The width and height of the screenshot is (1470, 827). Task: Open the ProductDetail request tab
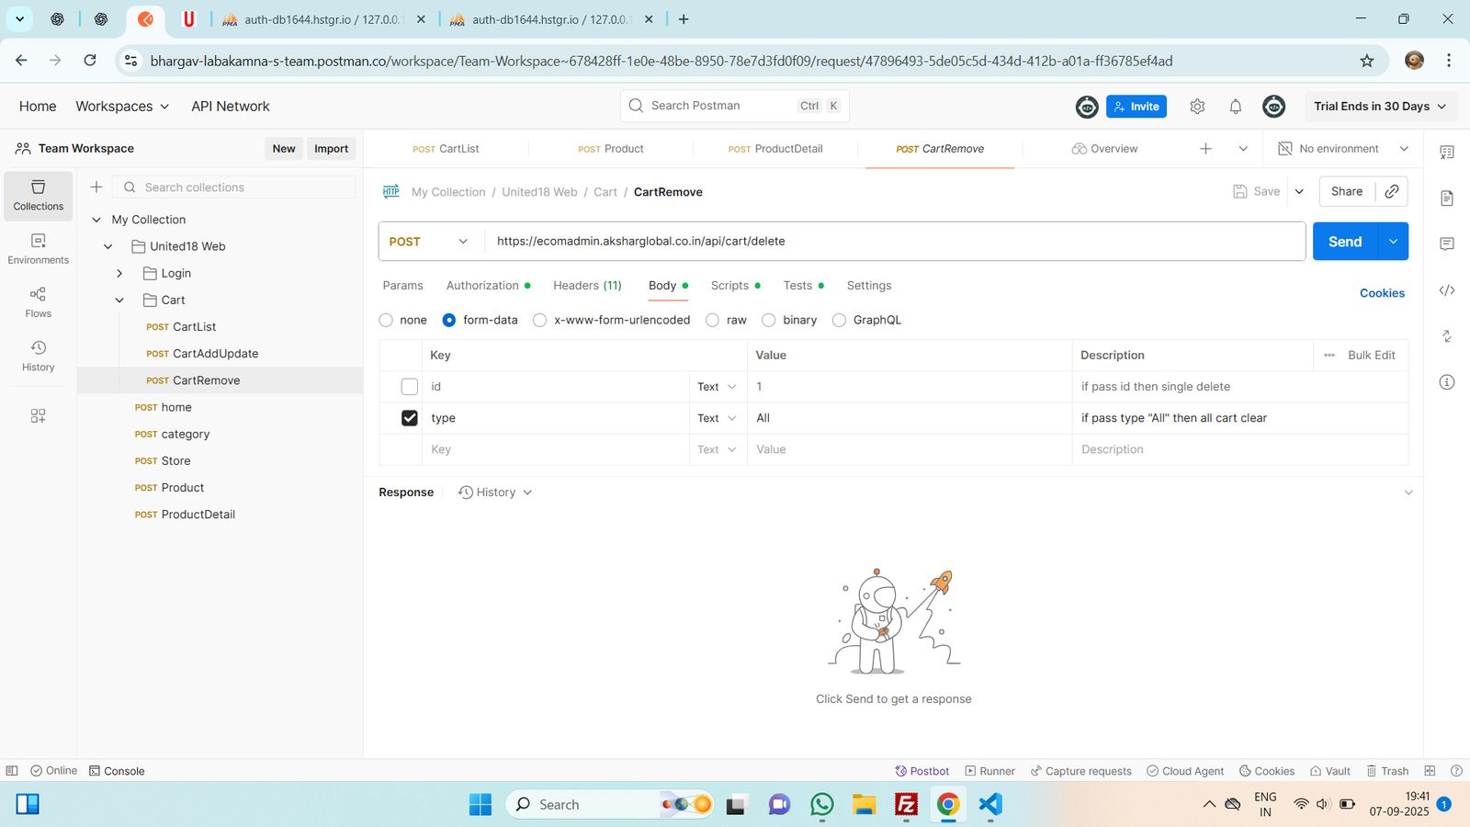coord(775,149)
